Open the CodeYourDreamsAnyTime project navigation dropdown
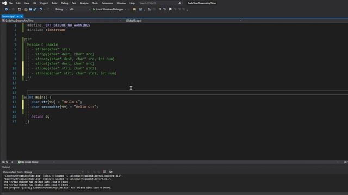 pyautogui.click(x=61, y=21)
